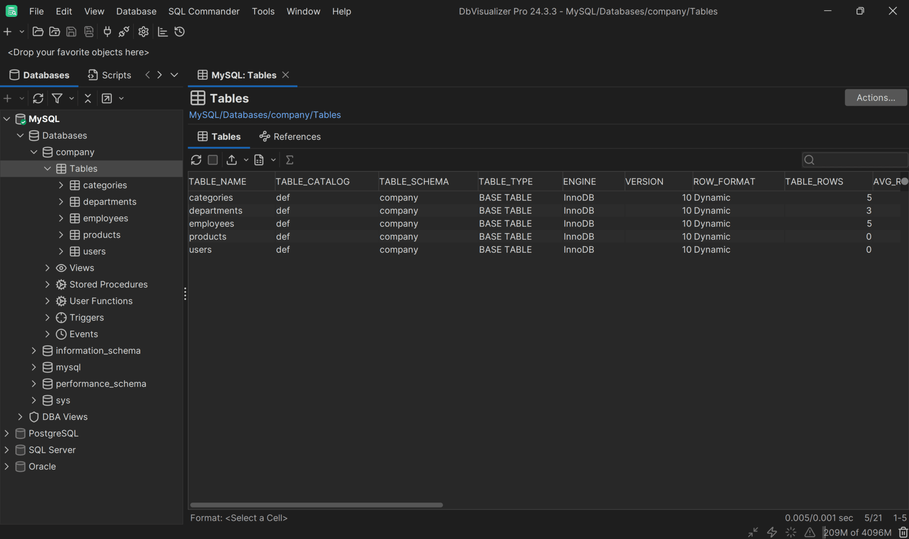Image resolution: width=909 pixels, height=539 pixels.
Task: Click the filter funnel icon in Databases panel
Action: (x=57, y=98)
